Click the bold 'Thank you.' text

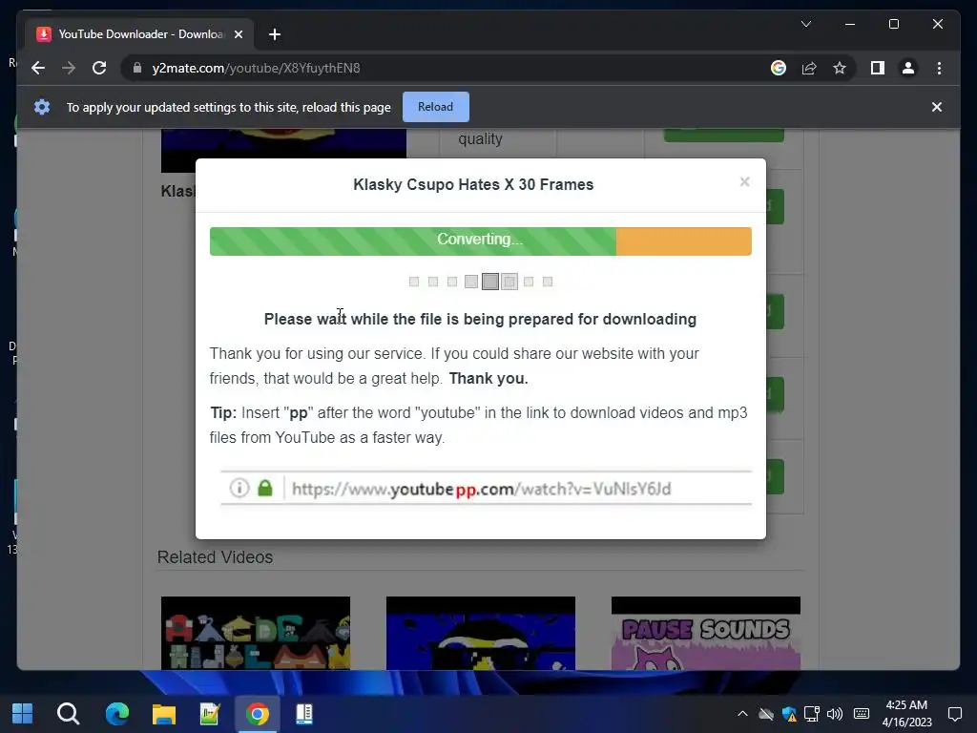pos(488,379)
